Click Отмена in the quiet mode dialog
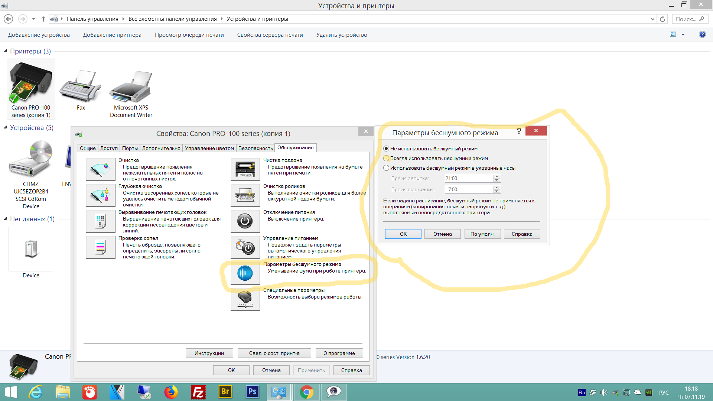The height and width of the screenshot is (401, 713). pos(443,234)
